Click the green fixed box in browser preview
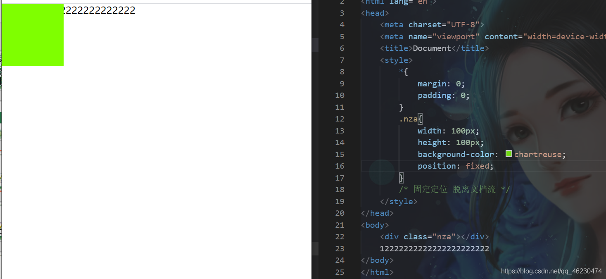The image size is (606, 279). pyautogui.click(x=33, y=35)
